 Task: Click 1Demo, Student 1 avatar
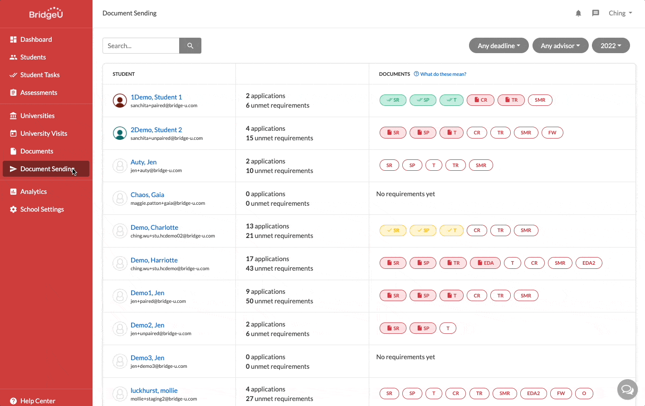tap(120, 100)
